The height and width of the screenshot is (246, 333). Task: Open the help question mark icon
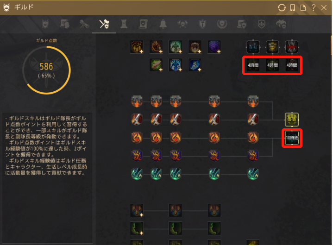coord(314,8)
